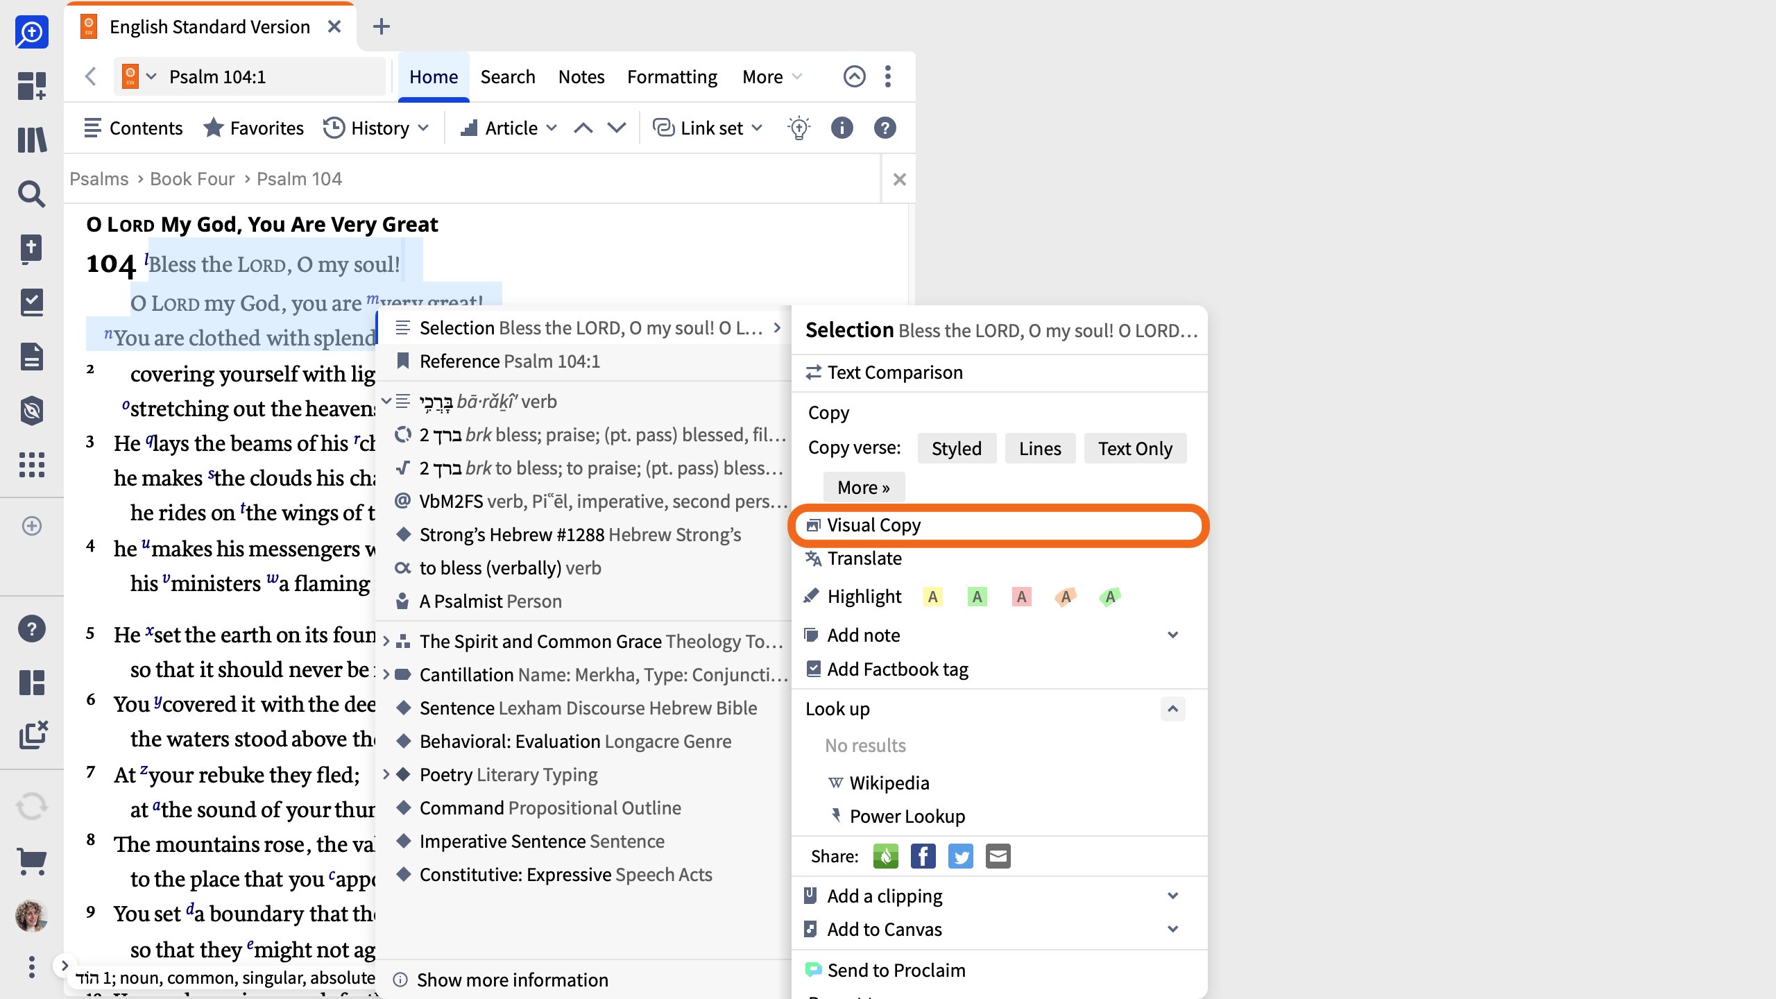The width and height of the screenshot is (1776, 999).
Task: Select the Reference Psalm 104:1 menu entry
Action: coord(583,361)
